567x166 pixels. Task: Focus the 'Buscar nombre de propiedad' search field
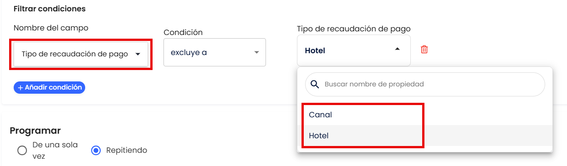[x=425, y=84]
